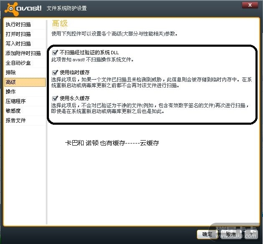This screenshot has width=263, height=244.
Task: Open help with the ? button
Action: pos(251,234)
